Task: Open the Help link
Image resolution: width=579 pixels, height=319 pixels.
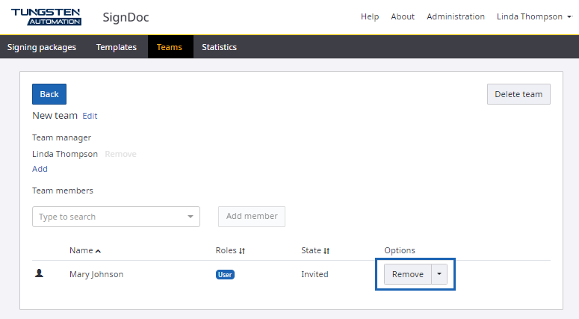Action: pyautogui.click(x=370, y=16)
